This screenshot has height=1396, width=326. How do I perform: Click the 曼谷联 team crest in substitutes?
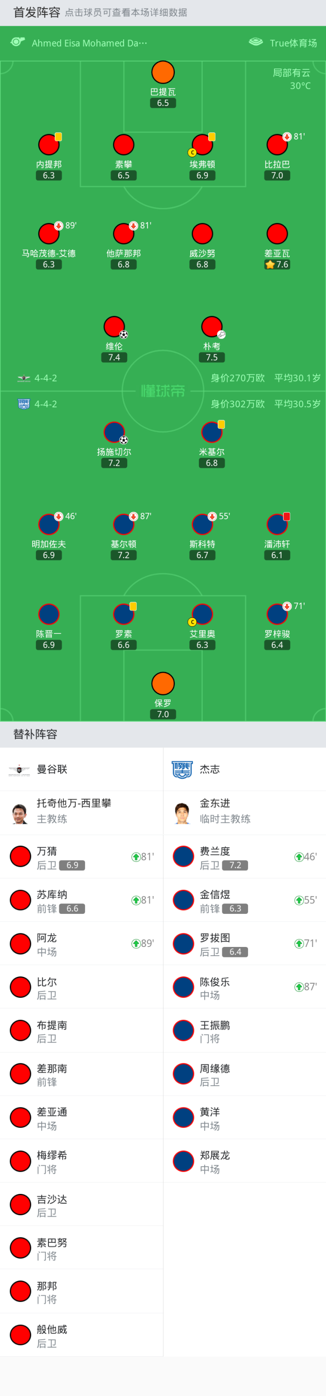click(19, 769)
